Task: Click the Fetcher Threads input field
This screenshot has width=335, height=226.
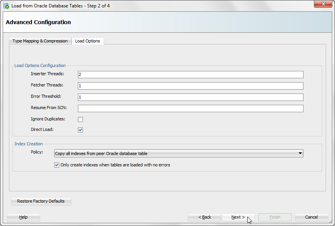Action: click(x=190, y=86)
